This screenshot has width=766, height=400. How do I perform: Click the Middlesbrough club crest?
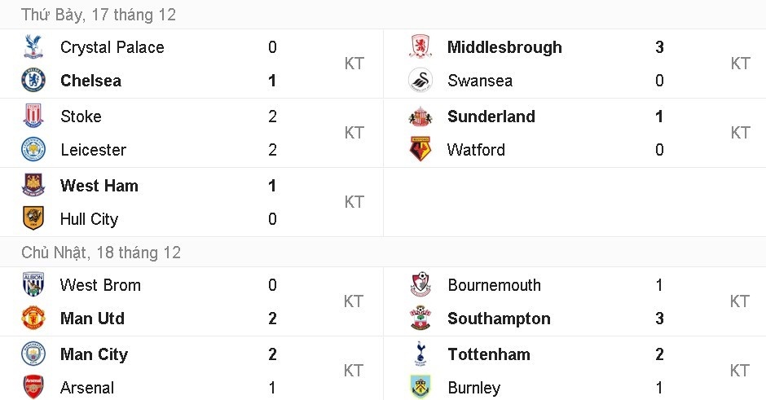click(420, 47)
